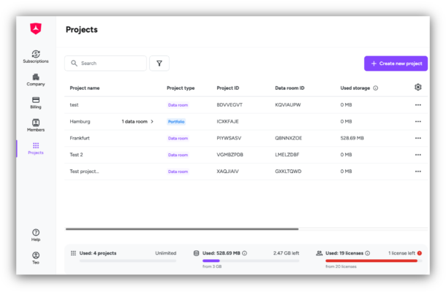This screenshot has width=446, height=292.
Task: Open more options for Test 2 row
Action: [417, 155]
